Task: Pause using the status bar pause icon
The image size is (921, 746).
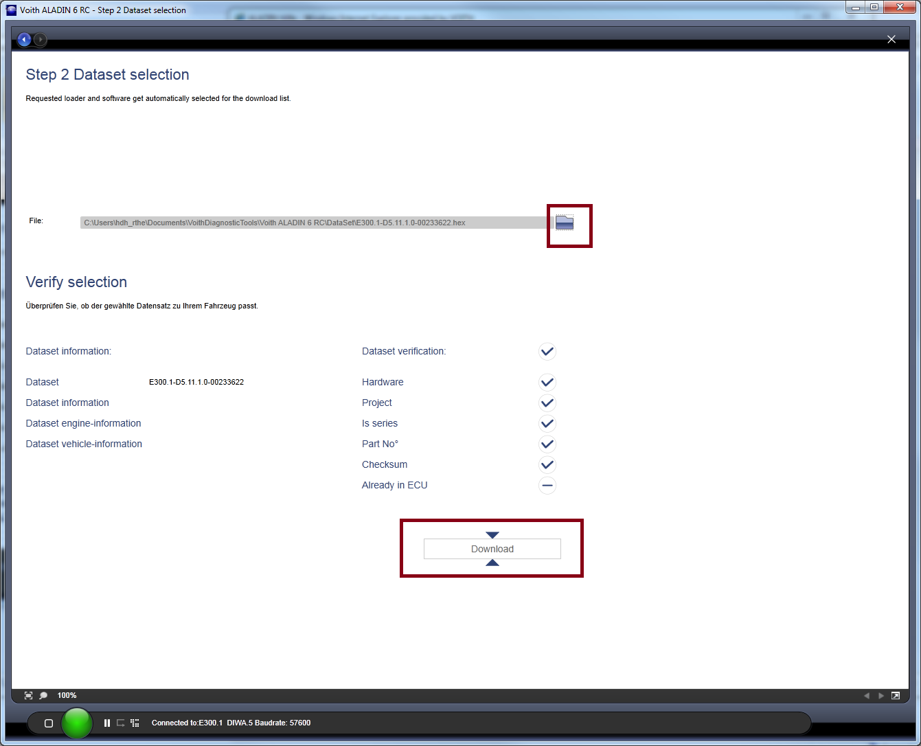Action: pos(107,723)
